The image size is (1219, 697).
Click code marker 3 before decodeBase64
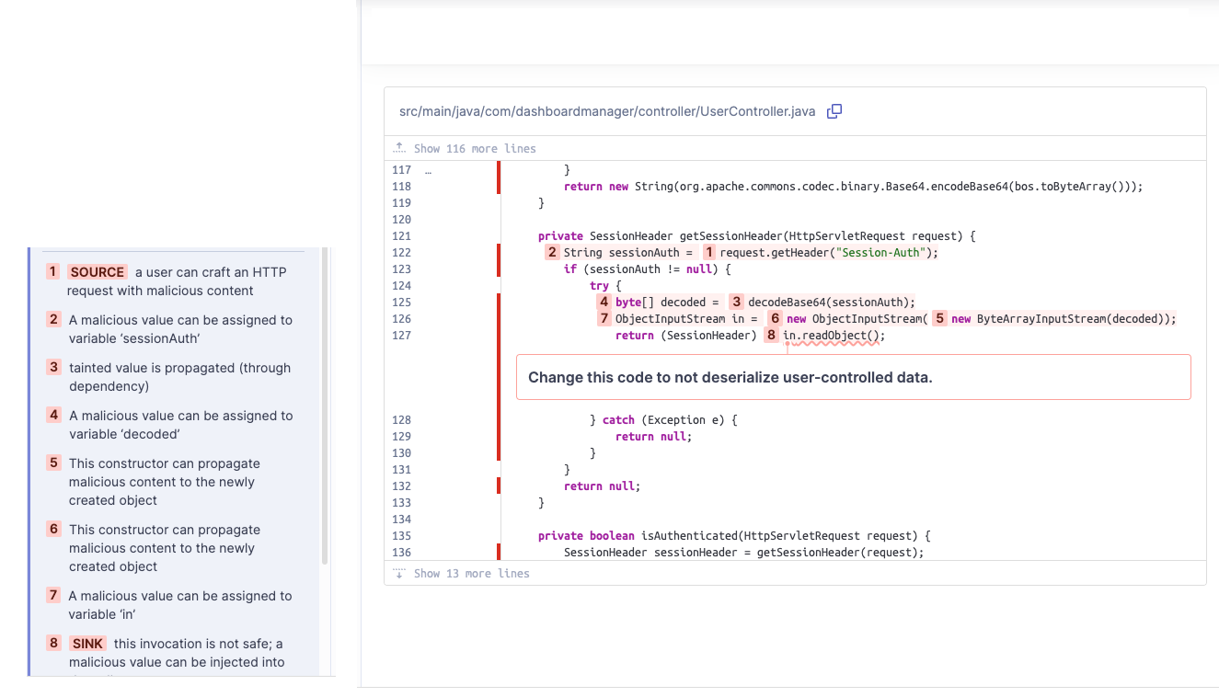click(737, 302)
